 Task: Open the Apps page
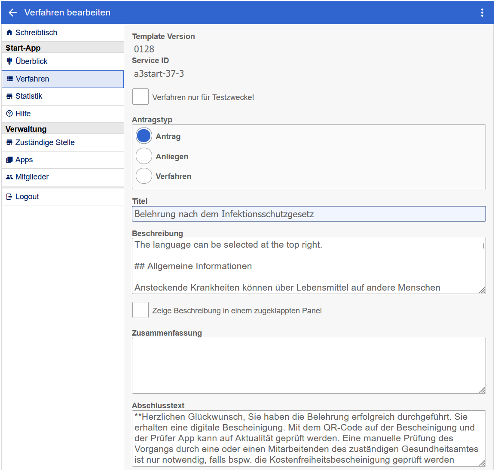click(62, 160)
